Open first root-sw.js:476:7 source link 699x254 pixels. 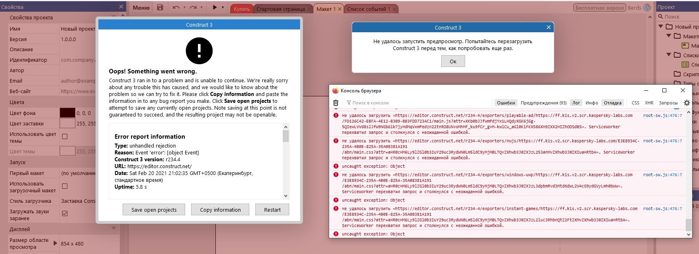[662, 116]
